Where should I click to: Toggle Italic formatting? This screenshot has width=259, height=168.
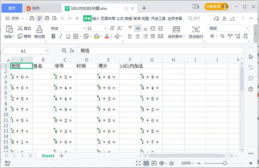[x=61, y=36]
